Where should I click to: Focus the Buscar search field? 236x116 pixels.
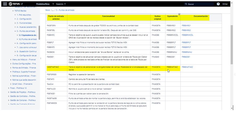click(199, 4)
